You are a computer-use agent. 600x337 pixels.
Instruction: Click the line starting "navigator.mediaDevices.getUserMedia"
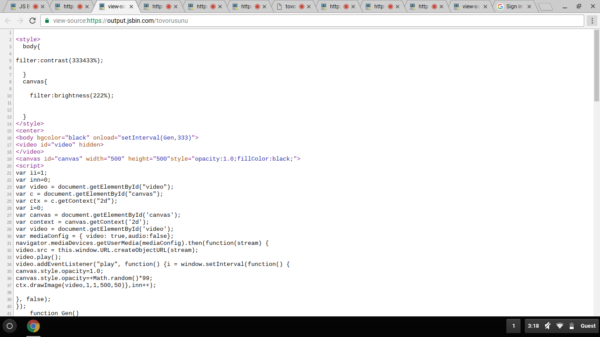[x=142, y=243]
